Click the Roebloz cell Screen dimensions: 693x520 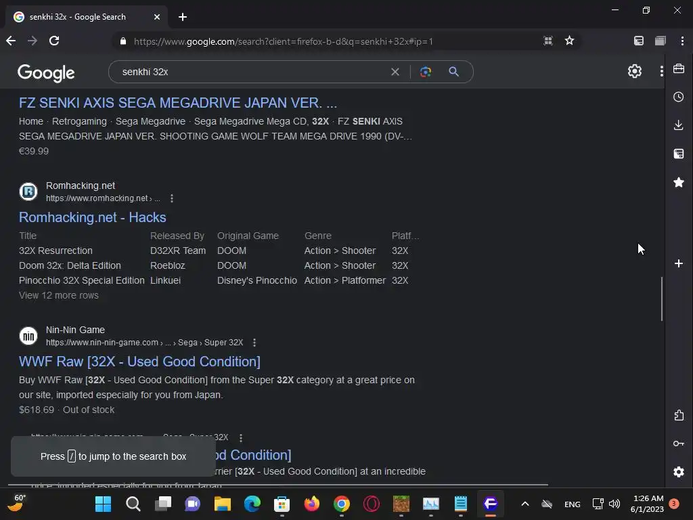click(168, 265)
